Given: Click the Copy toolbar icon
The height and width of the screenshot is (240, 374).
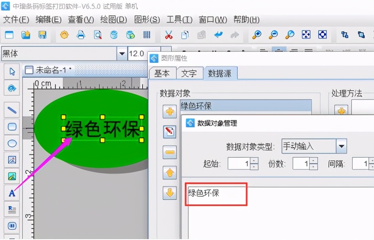Looking at the screenshot, I should (x=185, y=35).
